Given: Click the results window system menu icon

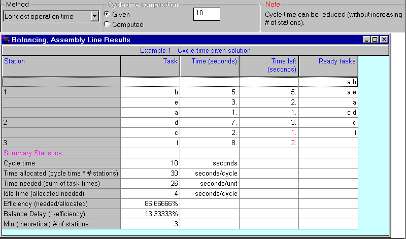Looking at the screenshot, I should tap(7, 40).
